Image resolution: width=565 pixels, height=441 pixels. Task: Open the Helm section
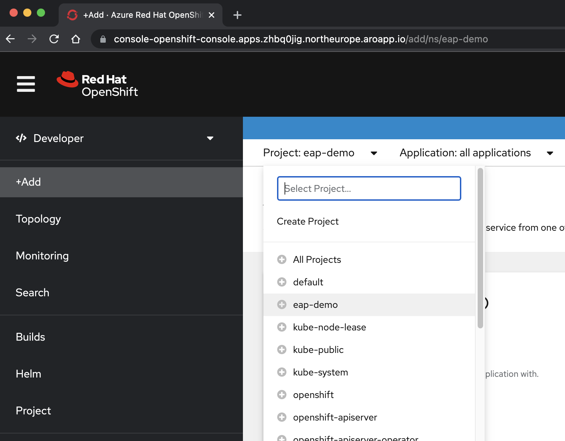pyautogui.click(x=28, y=374)
